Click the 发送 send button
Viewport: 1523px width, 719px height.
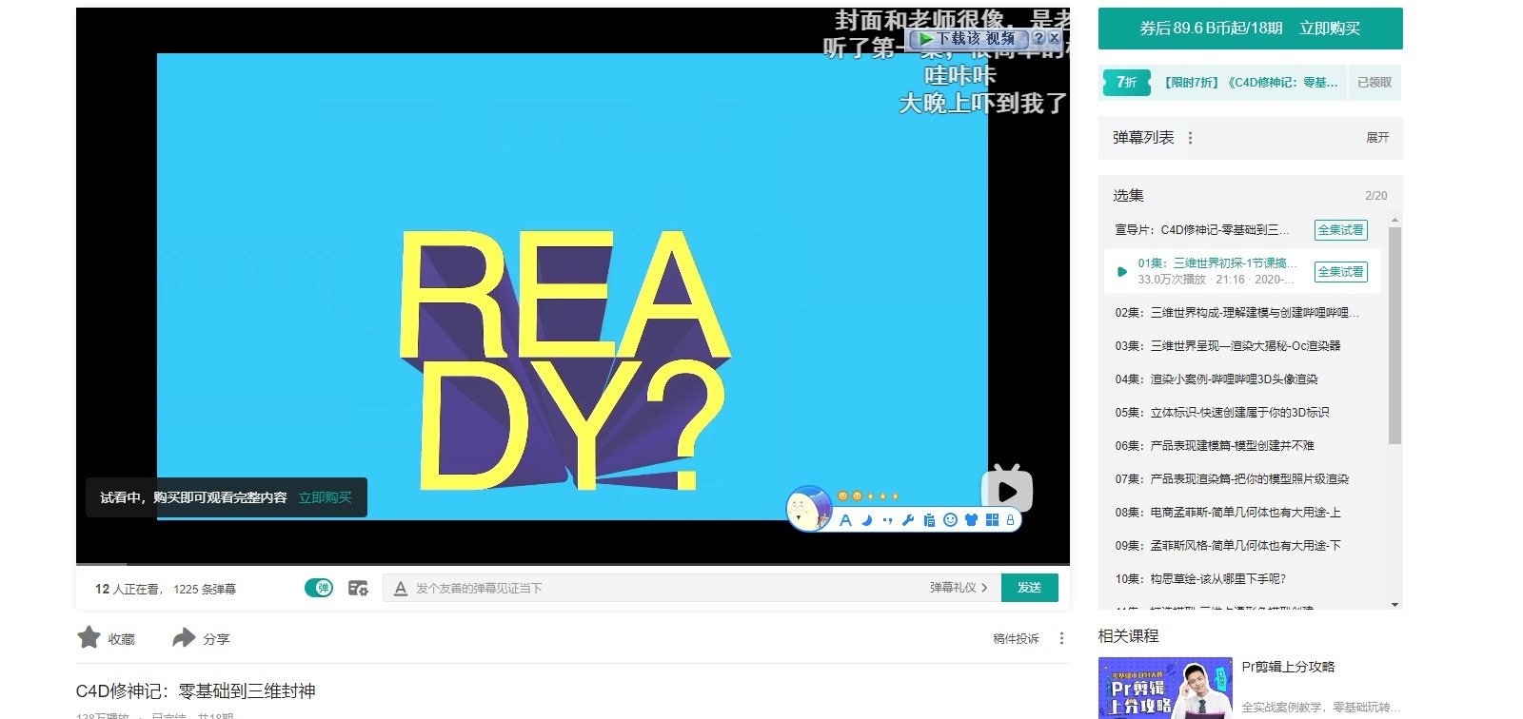[1029, 588]
